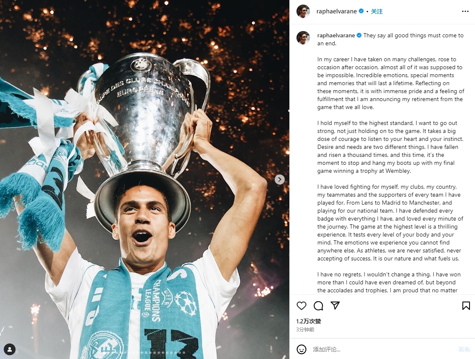
Task: Click the verified badge in the caption
Action: (x=359, y=36)
